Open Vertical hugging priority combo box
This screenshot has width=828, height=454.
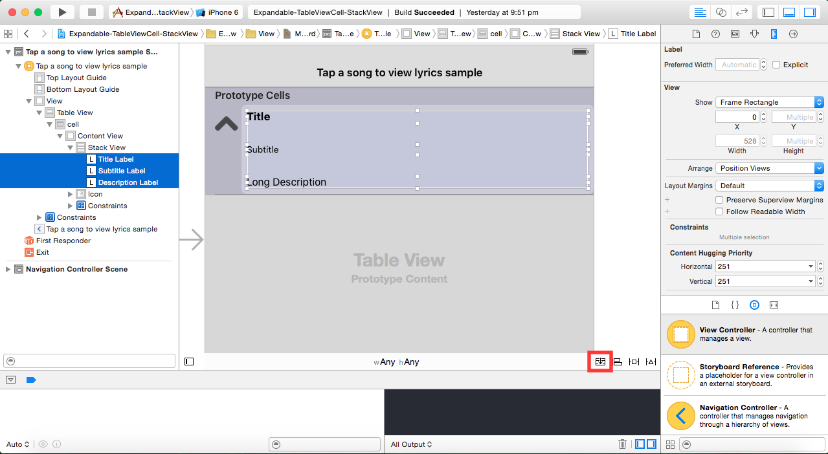pyautogui.click(x=765, y=281)
